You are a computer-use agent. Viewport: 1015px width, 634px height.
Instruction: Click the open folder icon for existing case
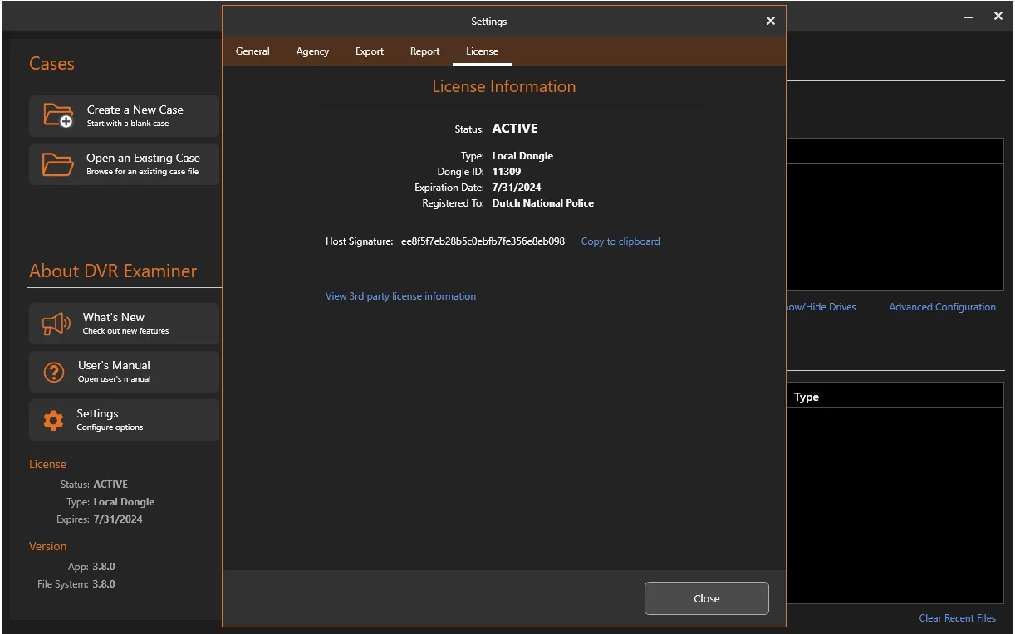(x=58, y=163)
